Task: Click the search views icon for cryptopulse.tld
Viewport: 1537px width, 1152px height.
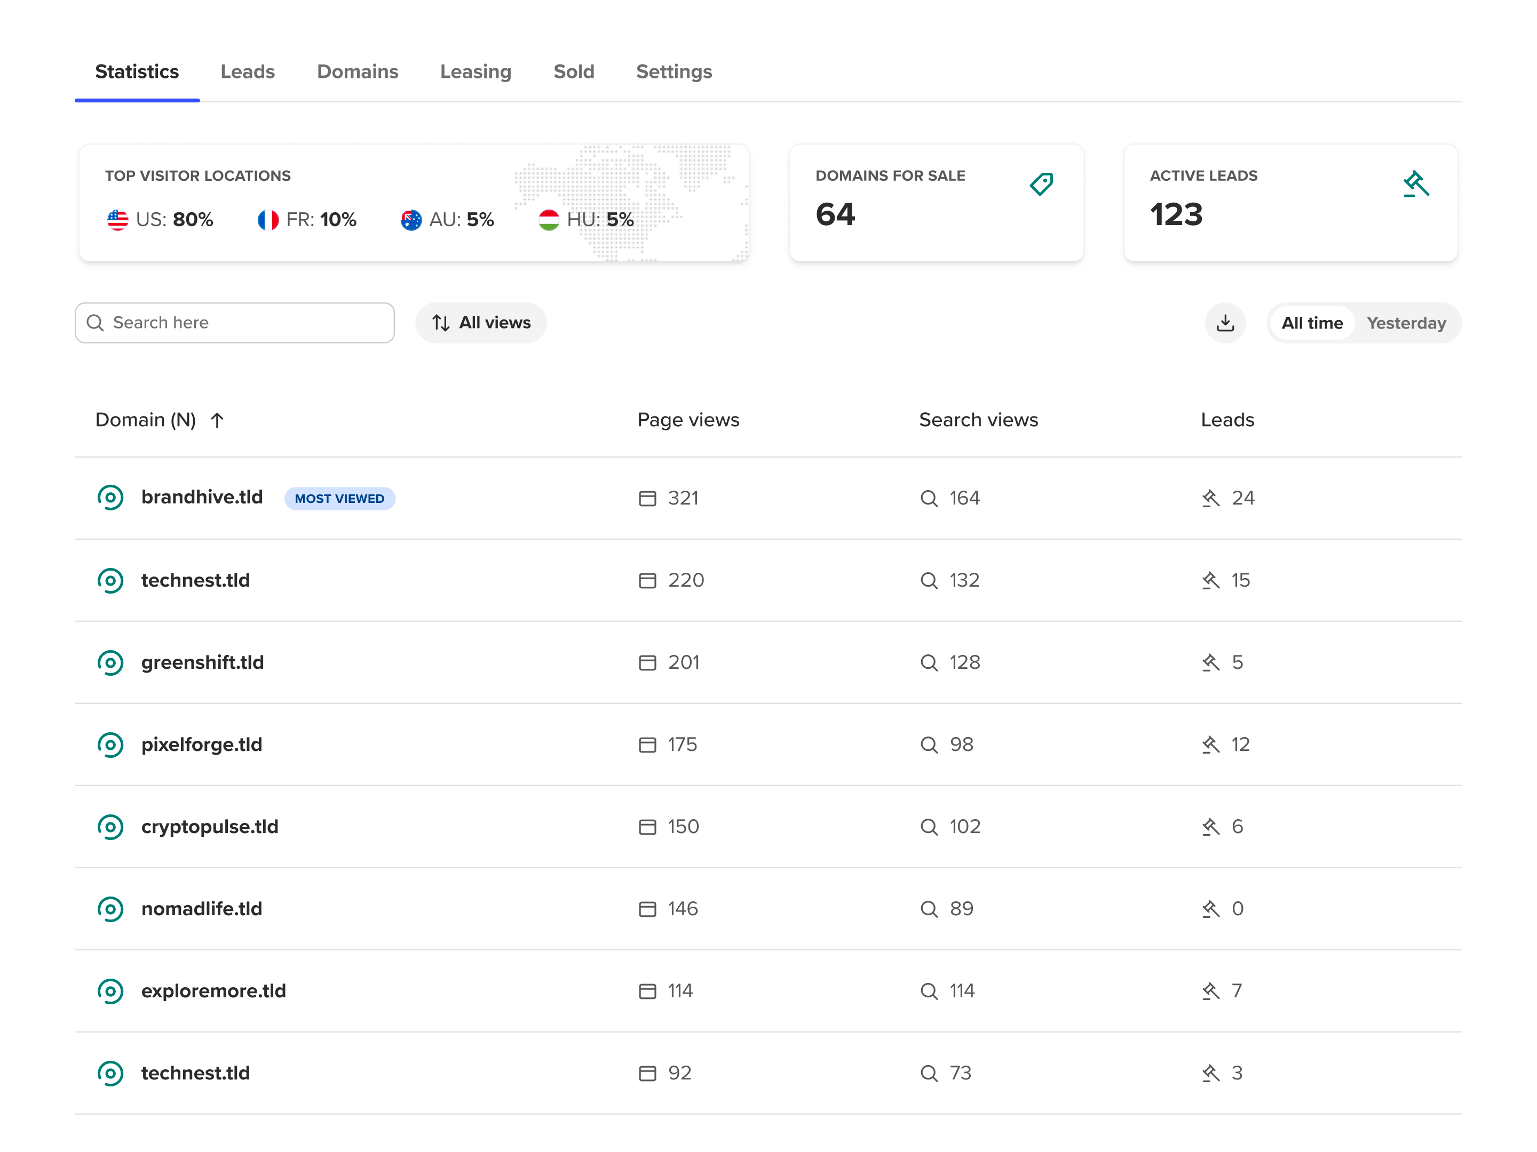Action: point(928,827)
